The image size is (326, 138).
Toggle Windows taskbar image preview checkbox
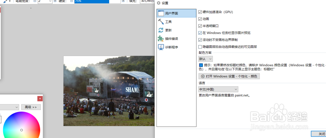click(x=200, y=33)
